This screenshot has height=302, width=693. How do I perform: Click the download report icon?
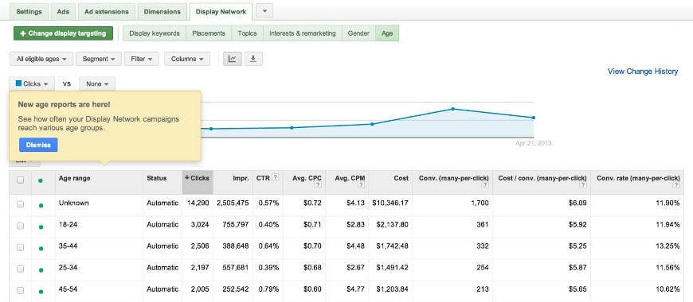[253, 59]
